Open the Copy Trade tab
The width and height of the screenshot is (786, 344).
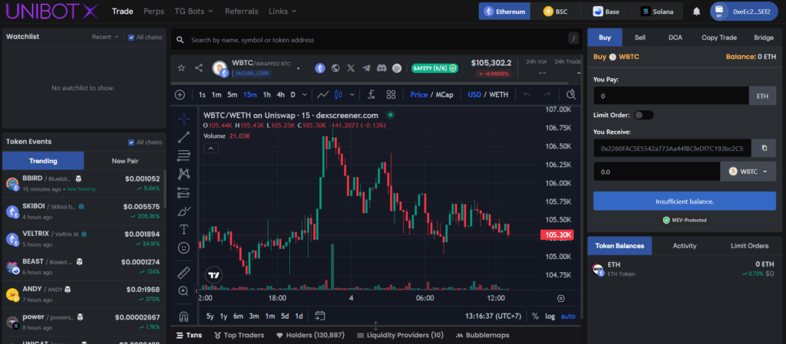point(718,38)
